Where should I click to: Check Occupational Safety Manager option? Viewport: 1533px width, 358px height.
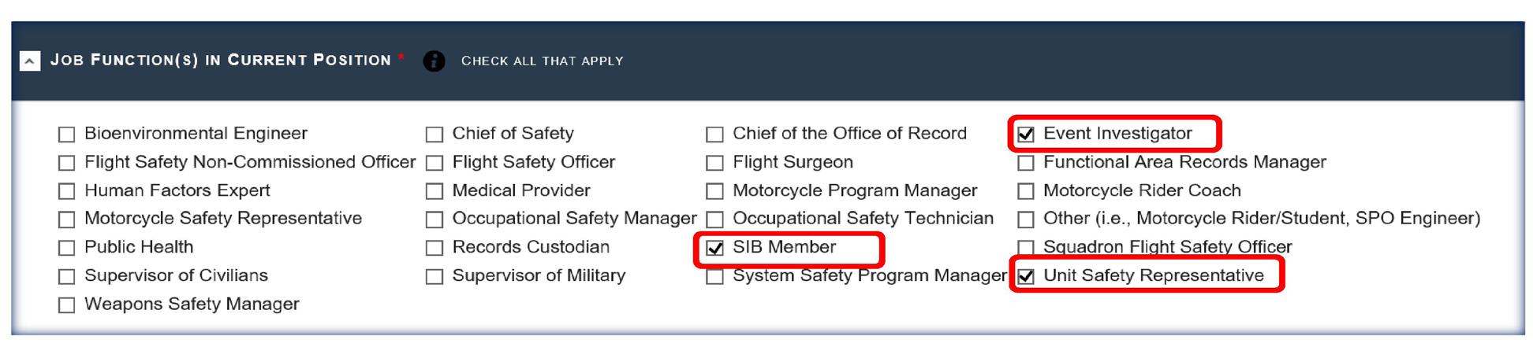[434, 220]
